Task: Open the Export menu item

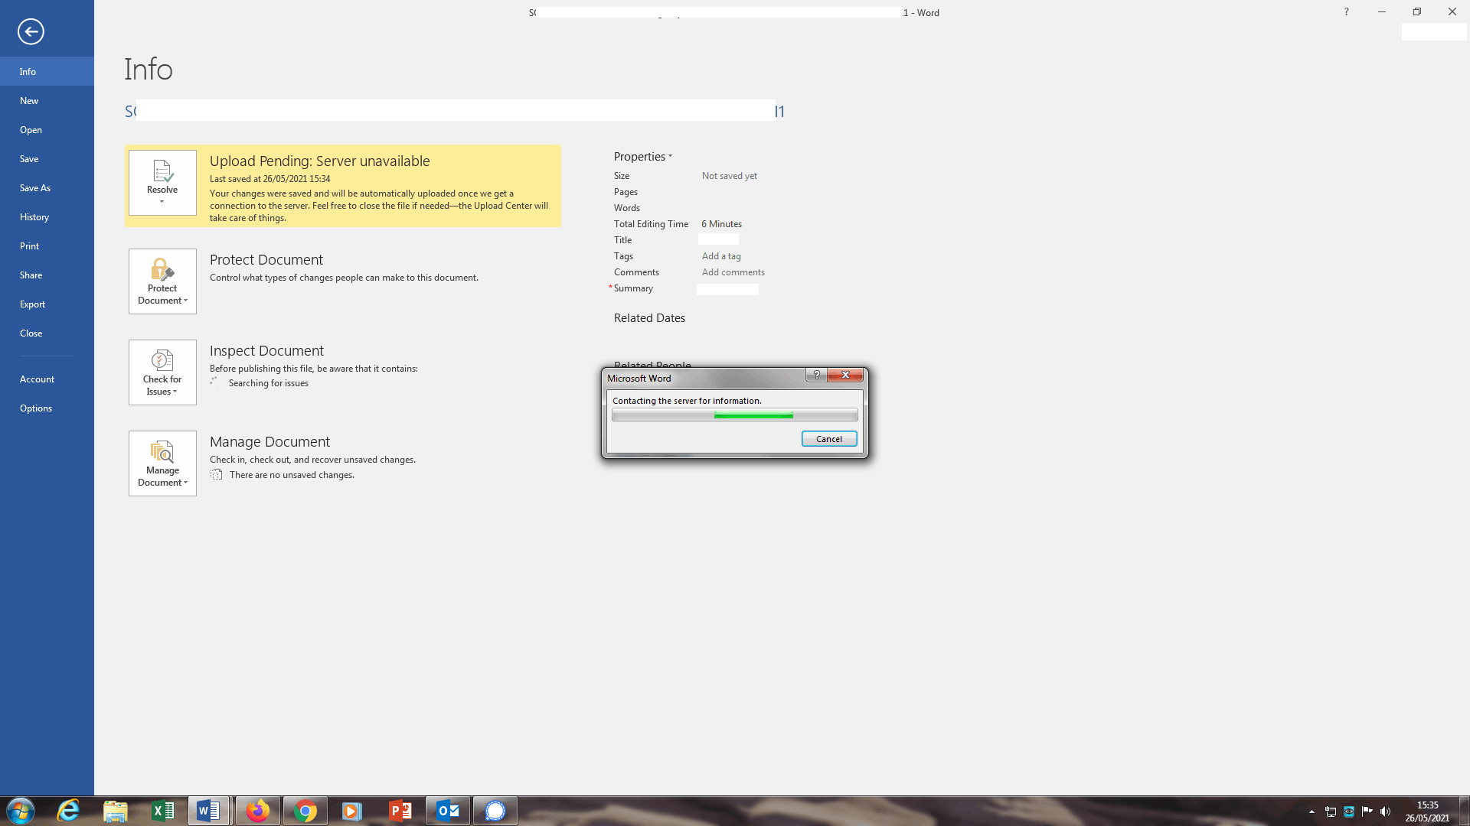Action: pos(33,304)
